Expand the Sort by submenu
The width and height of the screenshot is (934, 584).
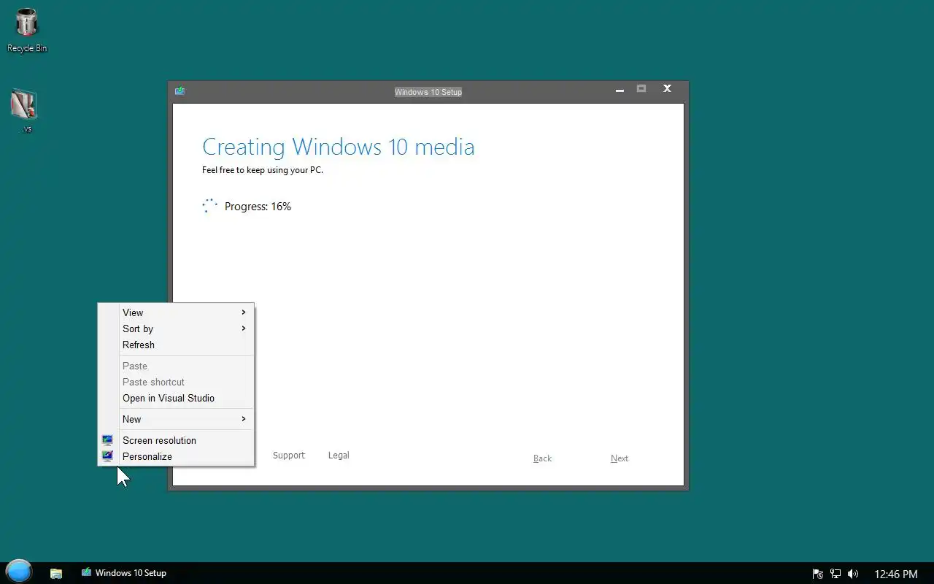[176, 328]
